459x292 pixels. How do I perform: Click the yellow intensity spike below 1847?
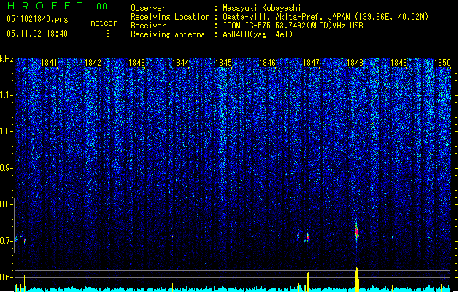point(308,282)
